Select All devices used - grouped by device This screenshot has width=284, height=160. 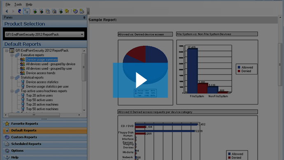[x=51, y=64]
